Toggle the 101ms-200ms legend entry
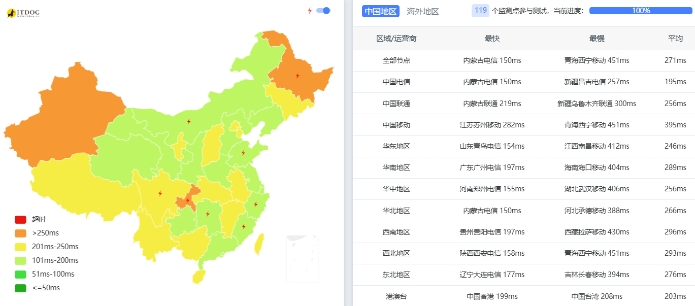695x306 pixels. [x=47, y=260]
